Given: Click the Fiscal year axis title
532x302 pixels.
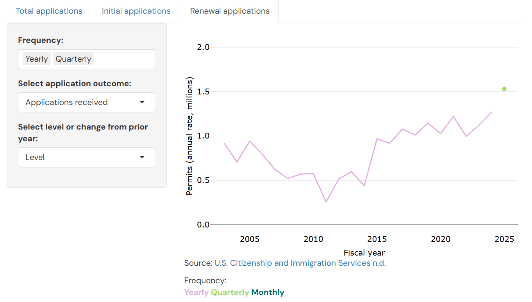Looking at the screenshot, I should 364,253.
